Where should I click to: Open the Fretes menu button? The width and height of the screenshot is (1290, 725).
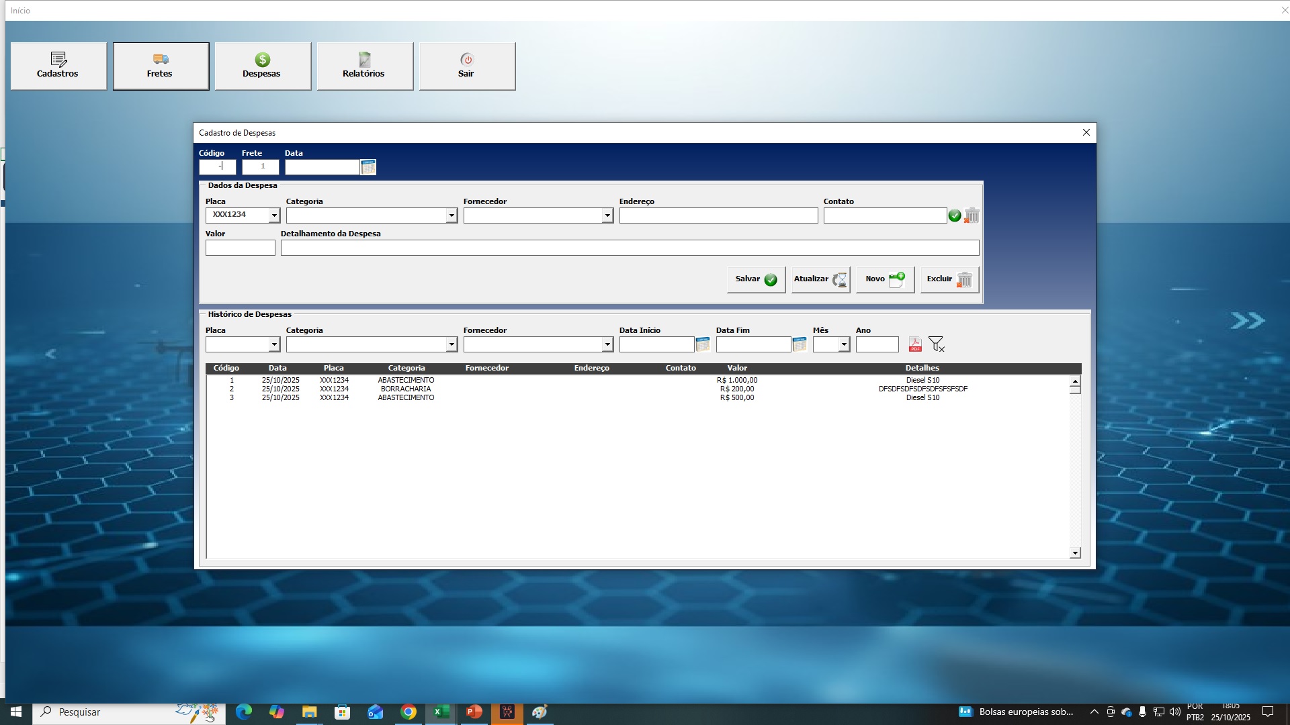point(161,66)
